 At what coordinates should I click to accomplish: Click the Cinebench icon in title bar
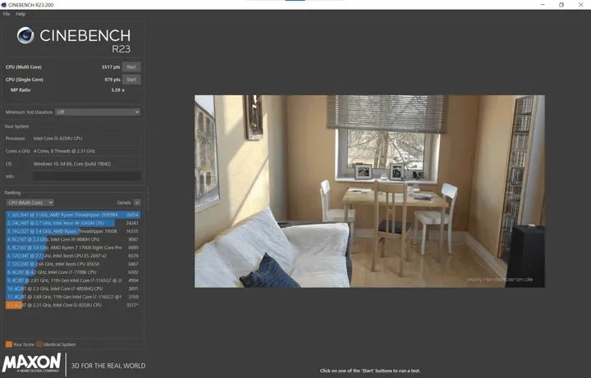[5, 5]
